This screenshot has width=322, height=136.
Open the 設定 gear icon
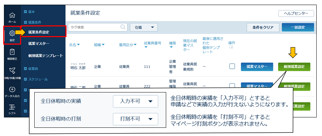pos(12,33)
